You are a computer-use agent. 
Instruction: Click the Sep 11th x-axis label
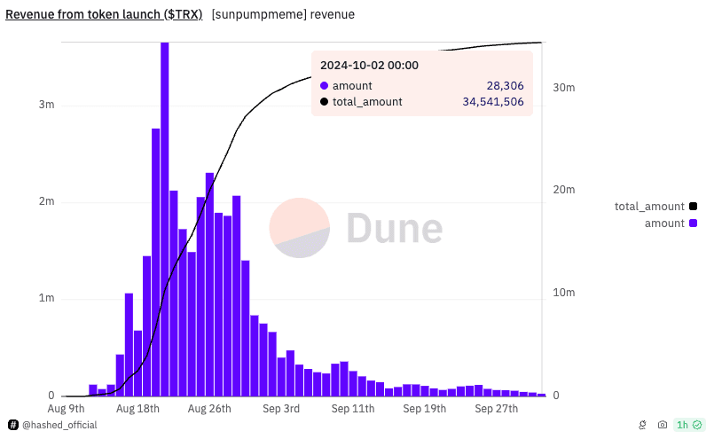pyautogui.click(x=353, y=409)
